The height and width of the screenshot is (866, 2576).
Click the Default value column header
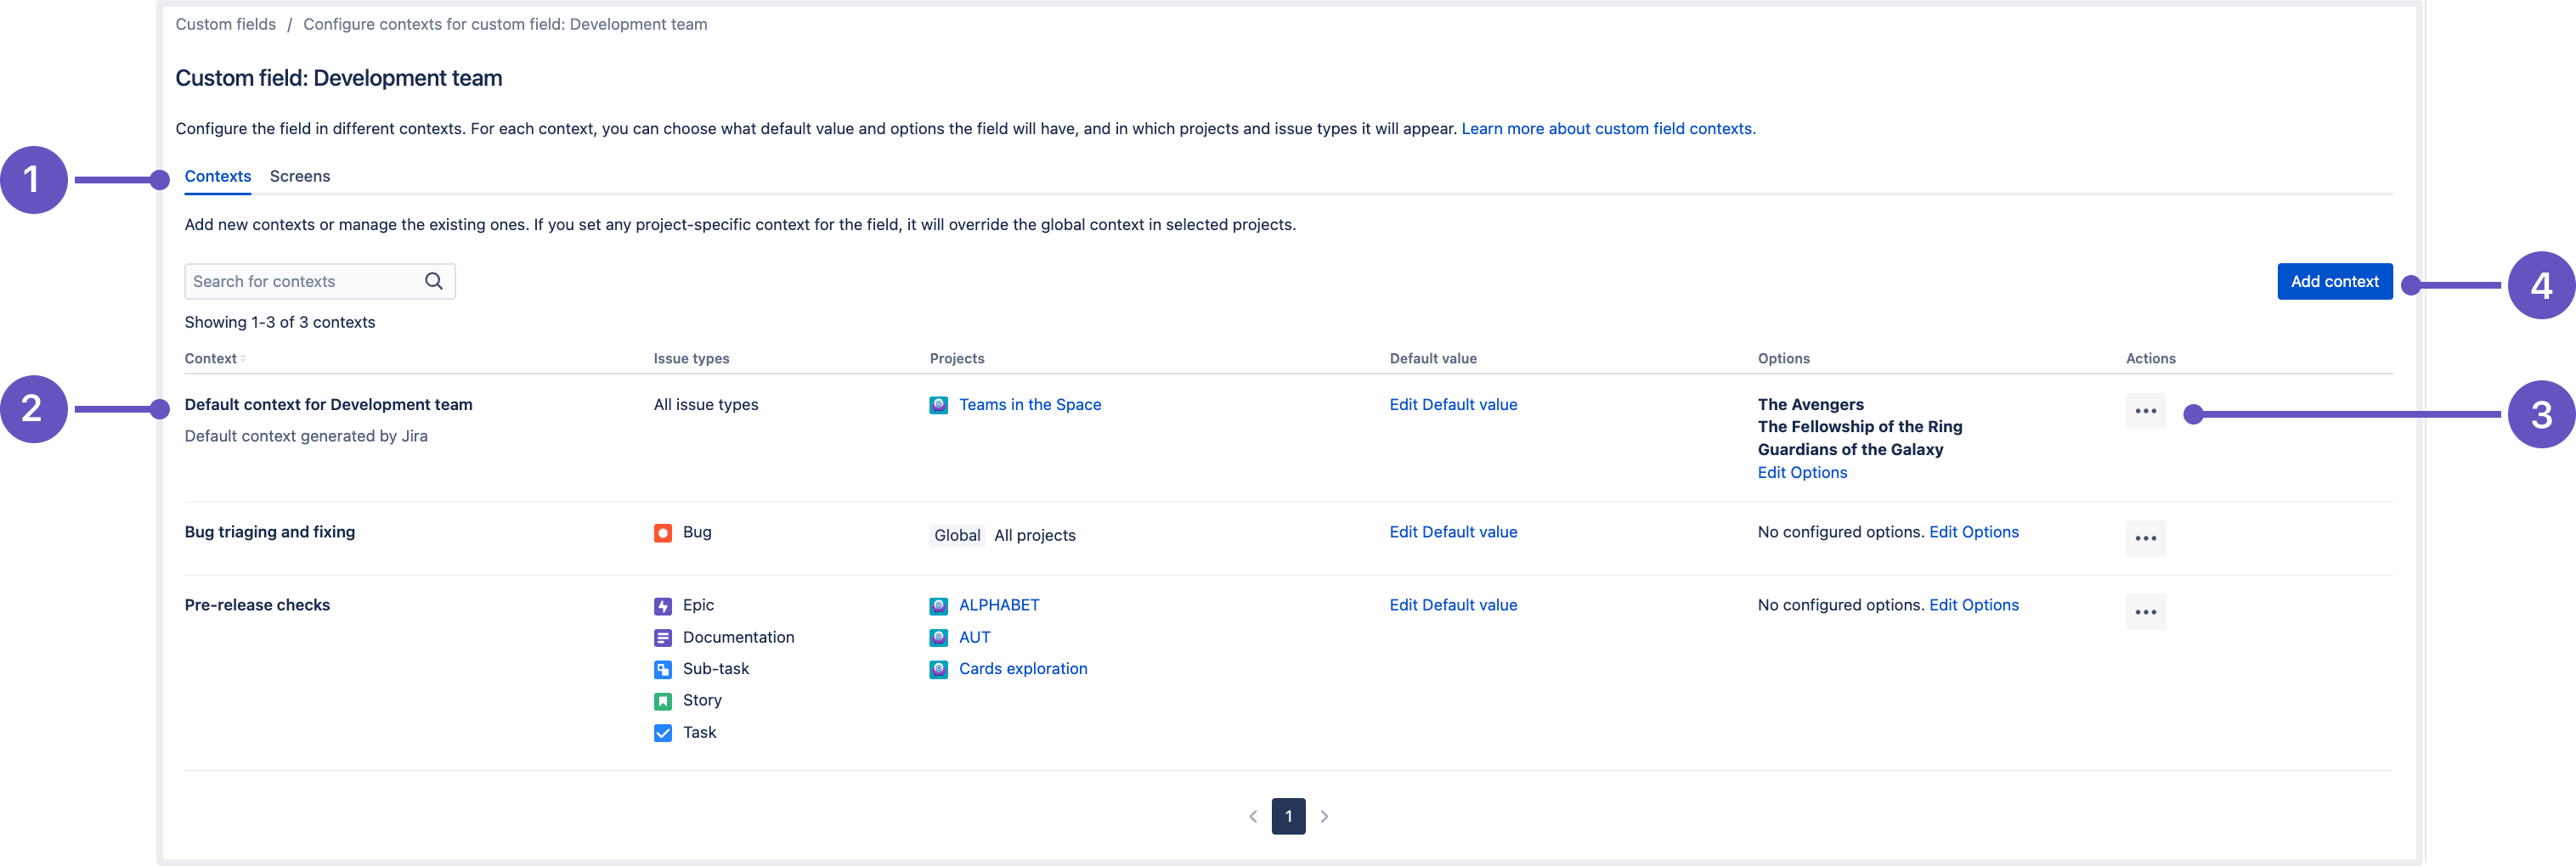1433,358
